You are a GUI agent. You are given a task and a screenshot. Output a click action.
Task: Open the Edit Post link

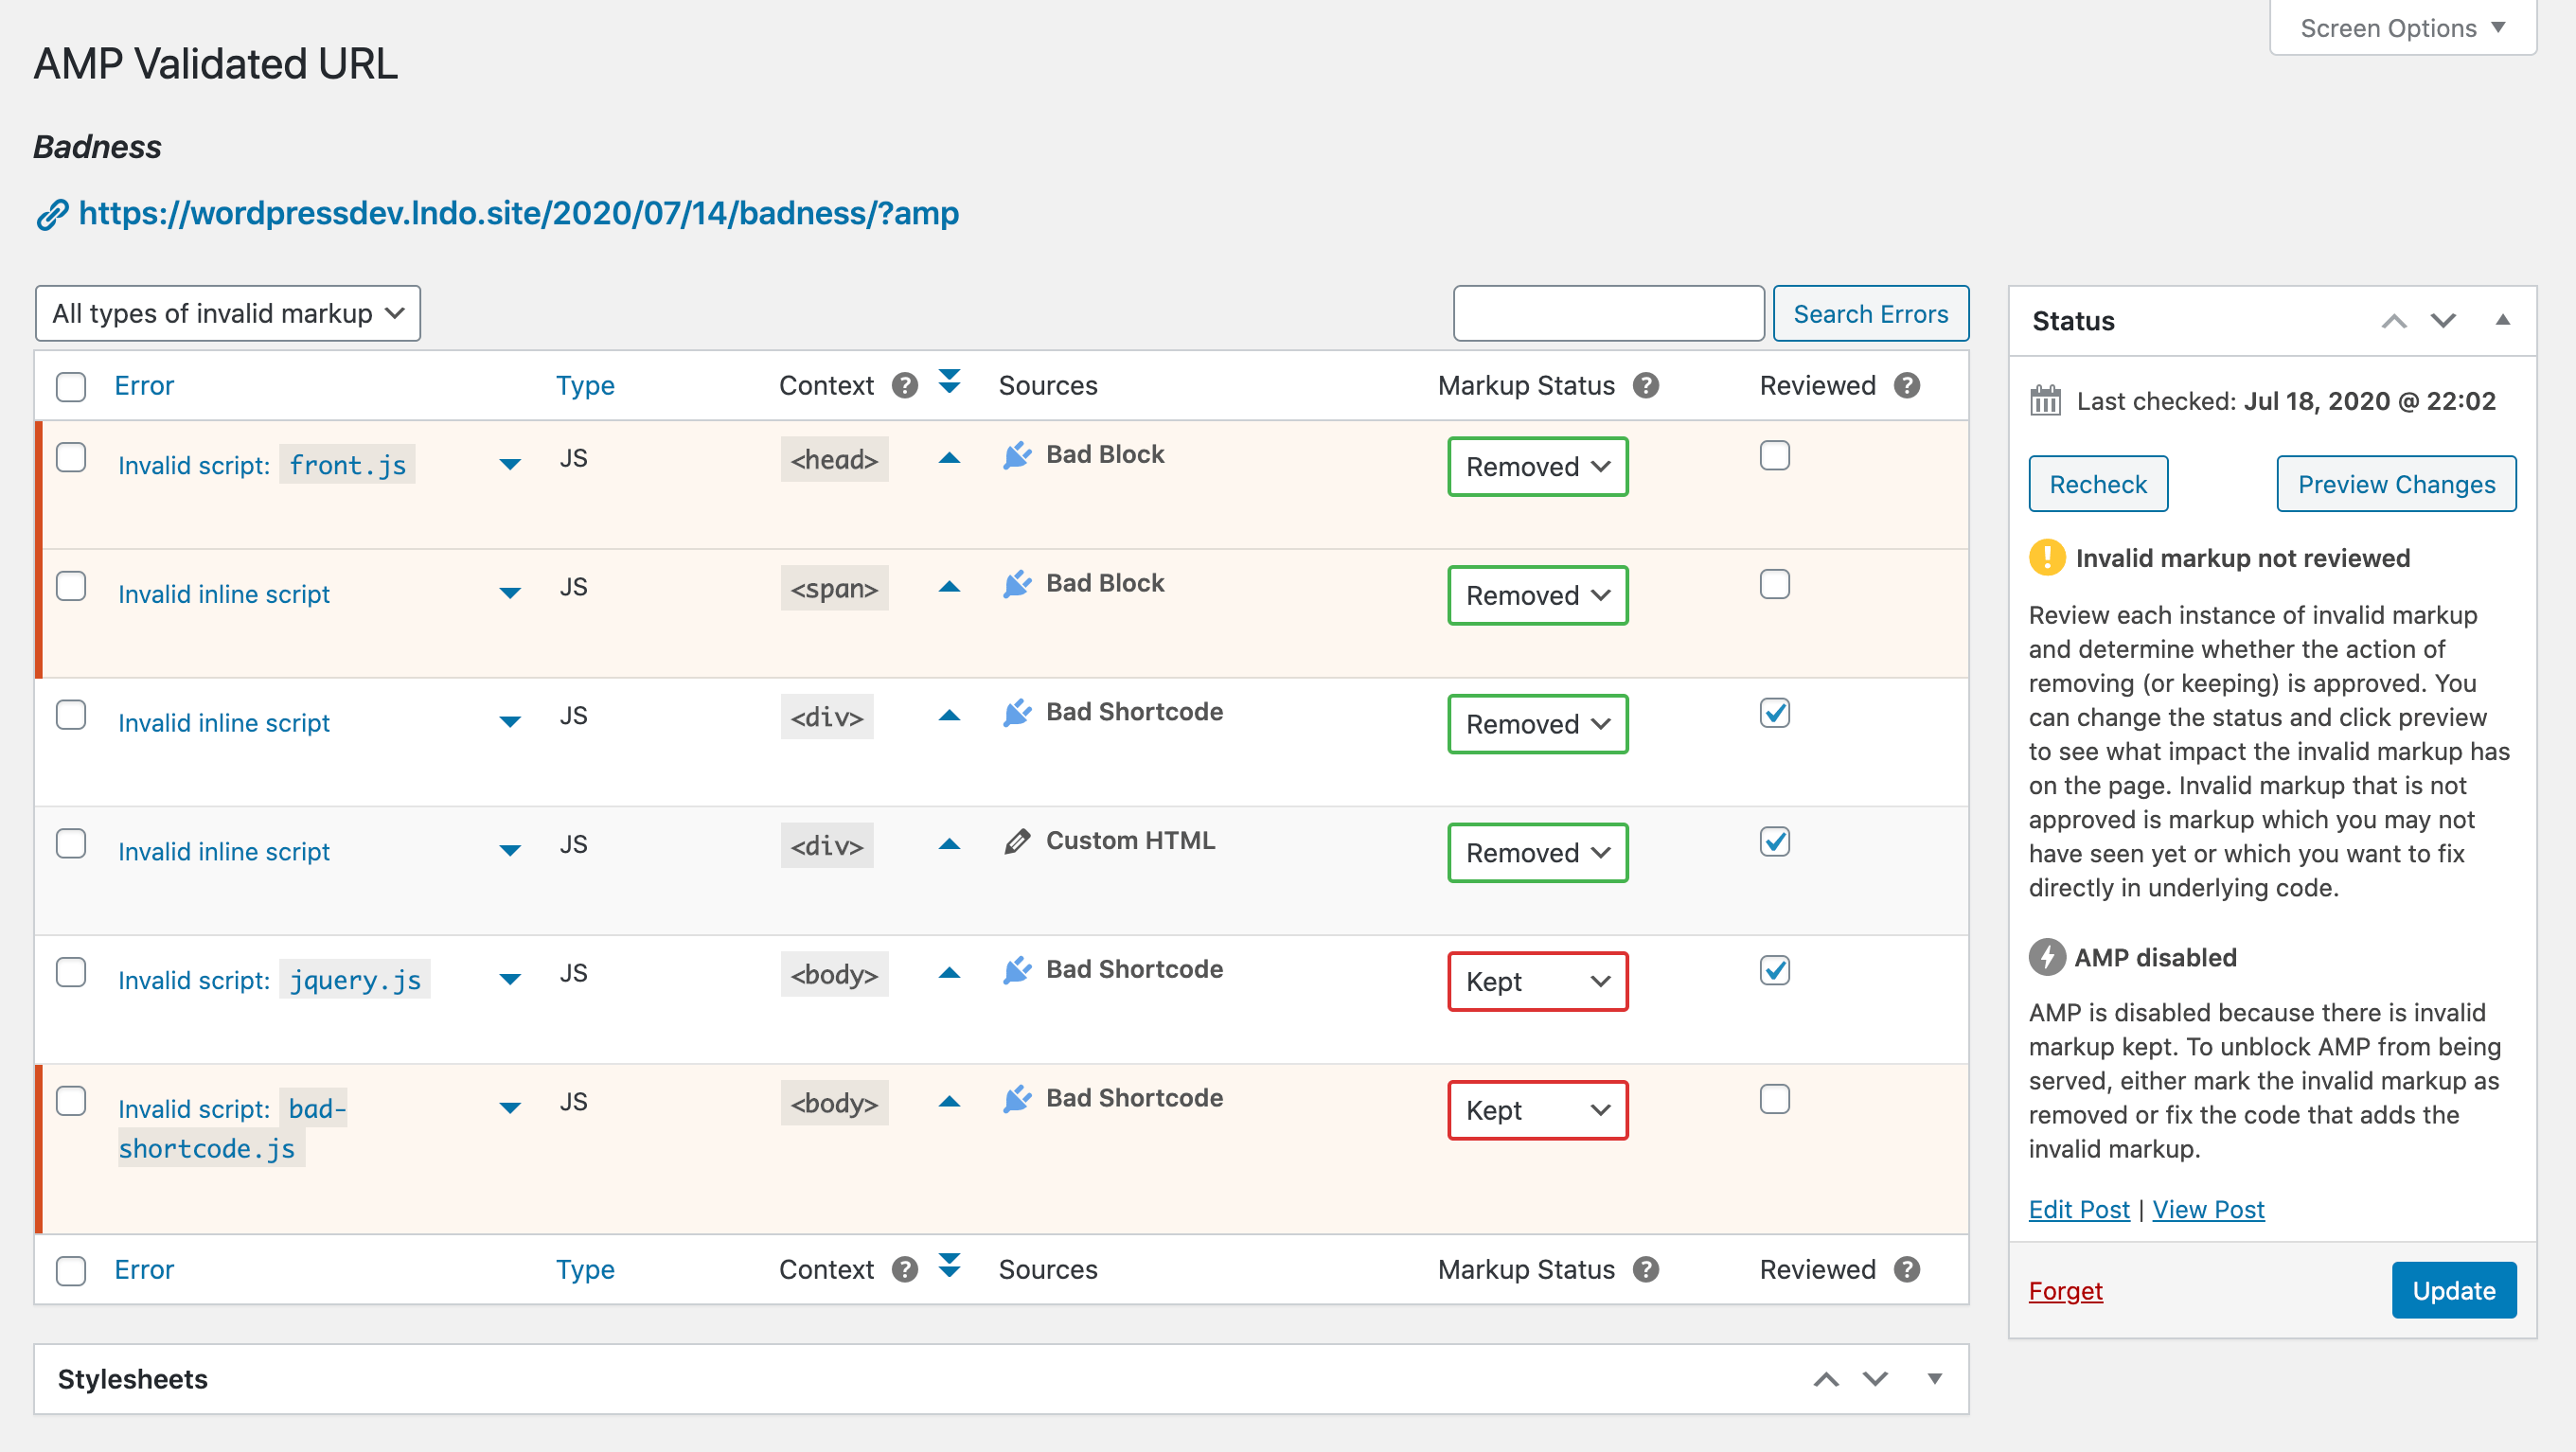point(2078,1209)
